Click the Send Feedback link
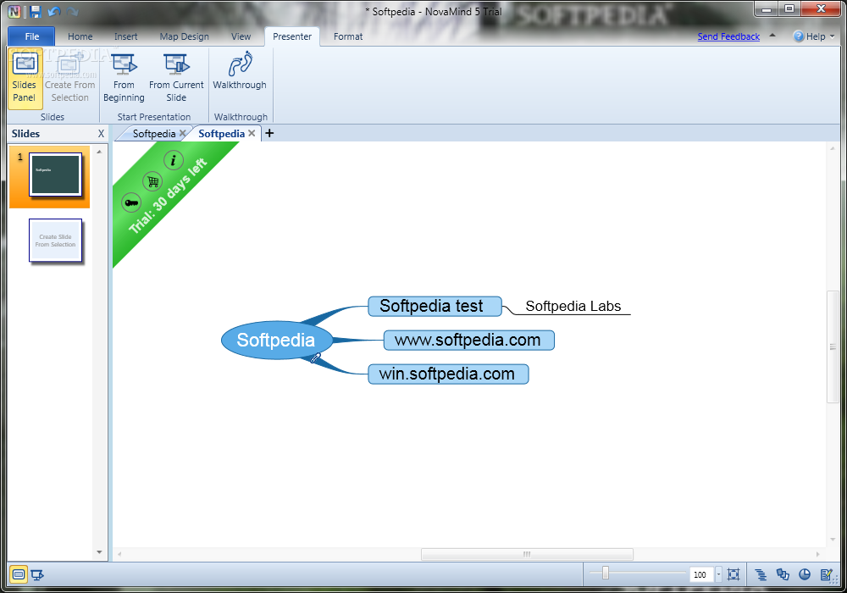This screenshot has width=847, height=593. pyautogui.click(x=728, y=36)
